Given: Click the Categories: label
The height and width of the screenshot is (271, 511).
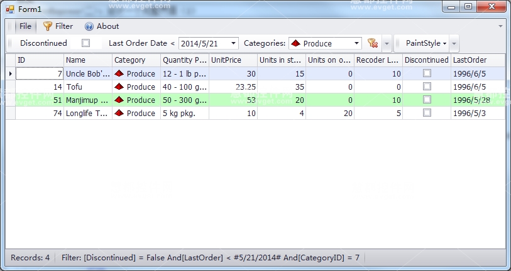Looking at the screenshot, I should coord(265,43).
